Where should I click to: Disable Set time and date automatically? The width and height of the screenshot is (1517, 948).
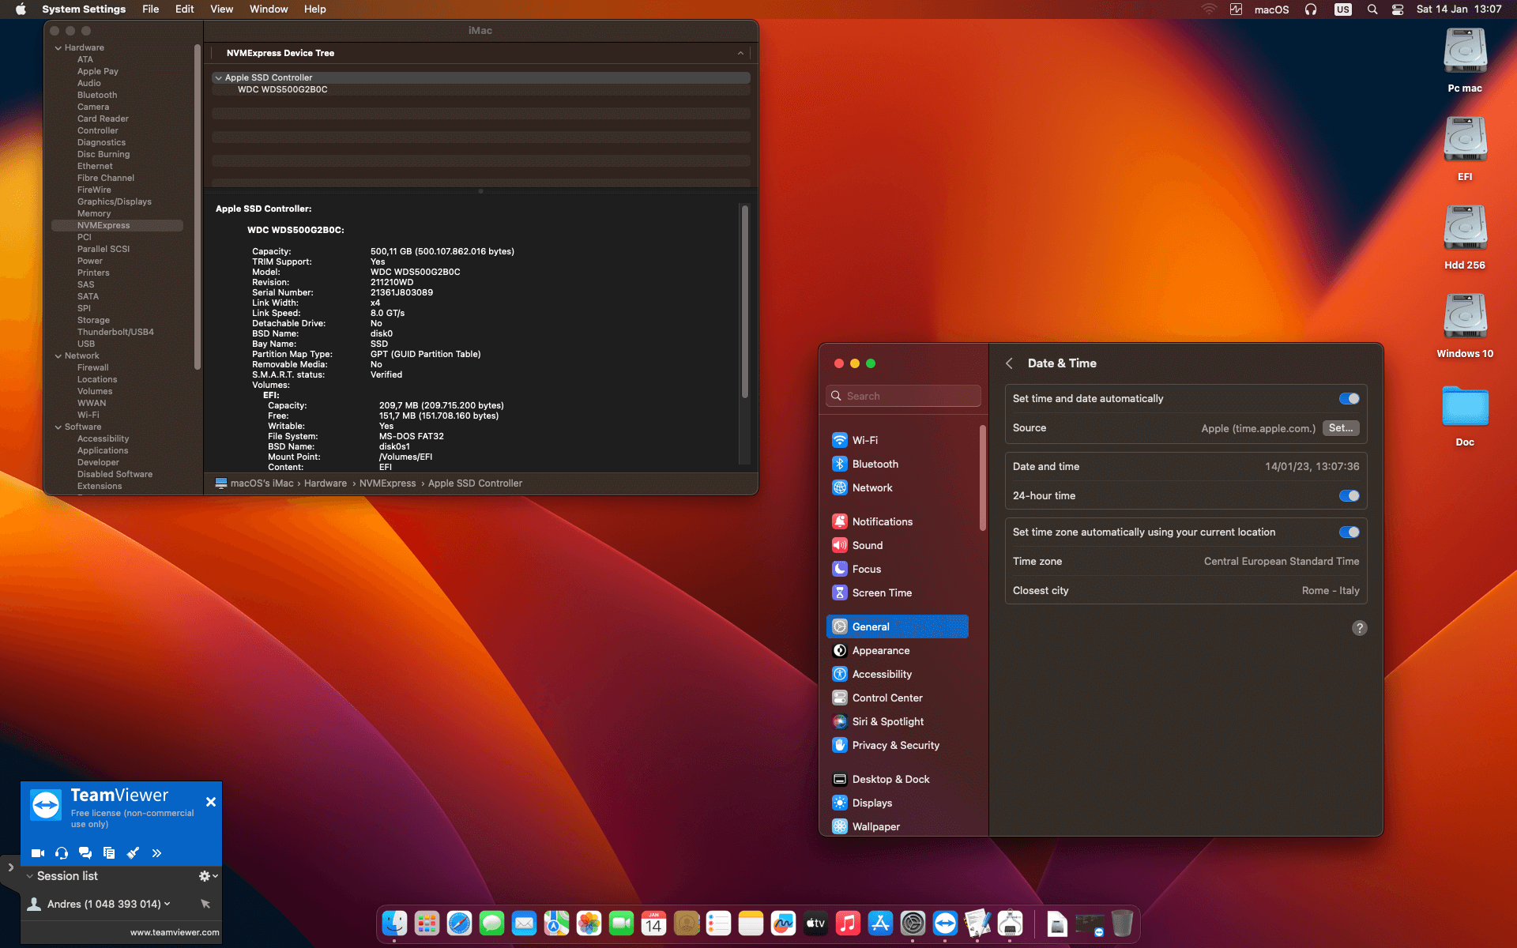1349,398
